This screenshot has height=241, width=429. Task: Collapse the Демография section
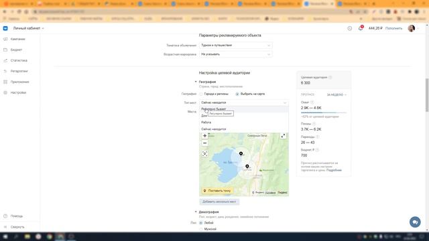click(196, 212)
